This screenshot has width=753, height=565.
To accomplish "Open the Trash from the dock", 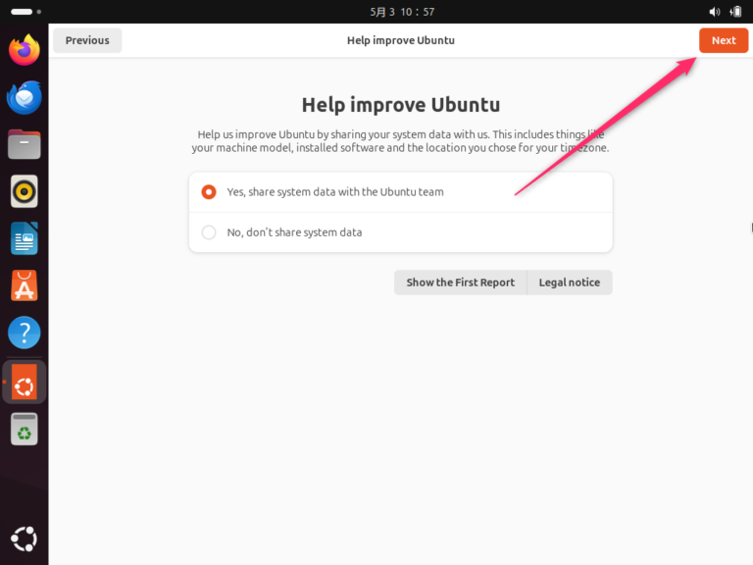I will (x=25, y=430).
